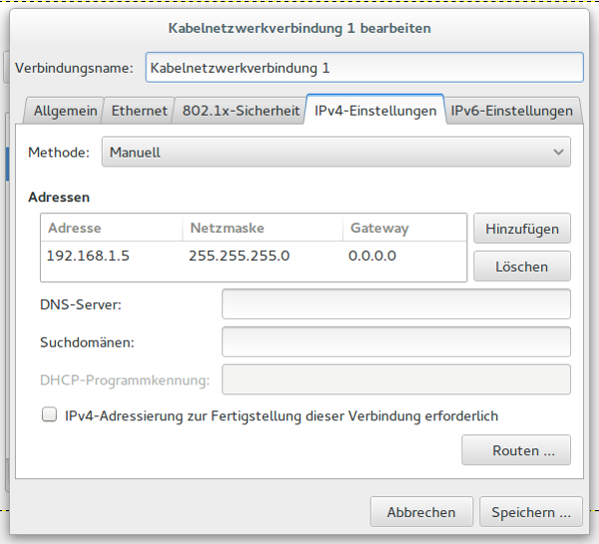Click Hinzufügen to add an address

pyautogui.click(x=522, y=229)
